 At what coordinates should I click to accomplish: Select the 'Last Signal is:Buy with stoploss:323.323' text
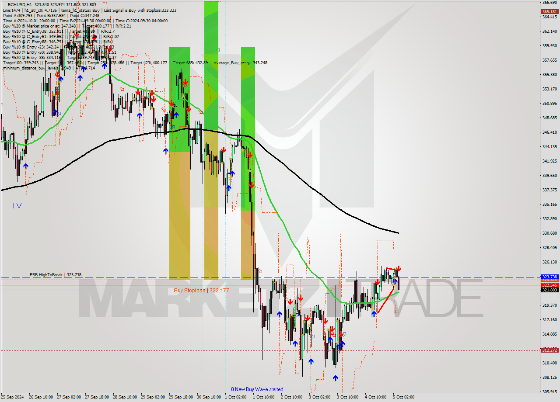(139, 10)
